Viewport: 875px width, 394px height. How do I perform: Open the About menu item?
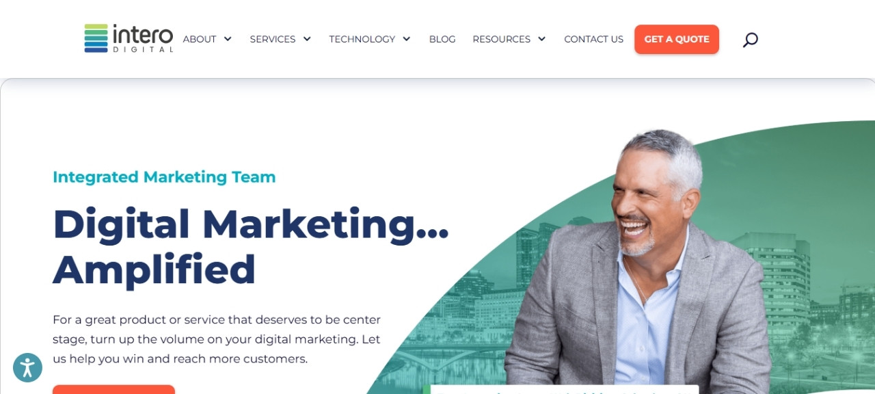[x=200, y=39]
